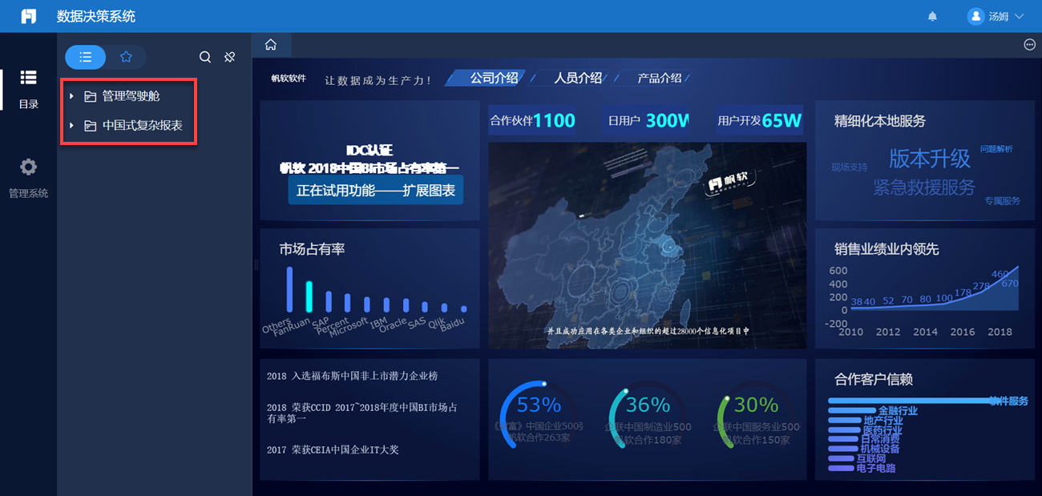This screenshot has width=1042, height=496.
Task: Click the 670 data point label
Action: pyautogui.click(x=1010, y=284)
